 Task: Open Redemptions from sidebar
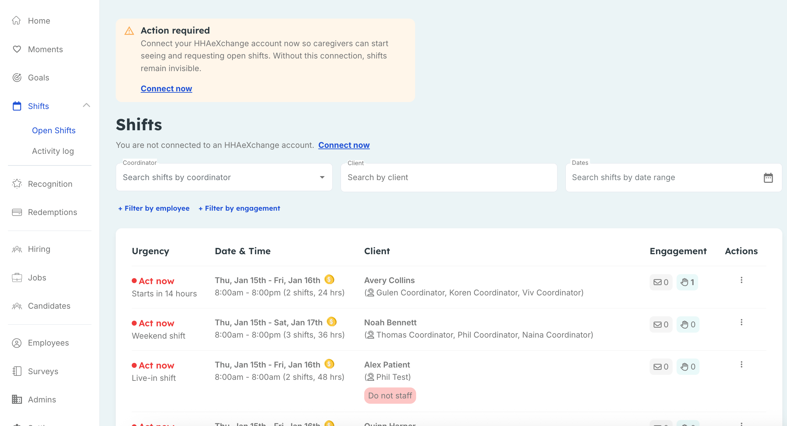(52, 212)
